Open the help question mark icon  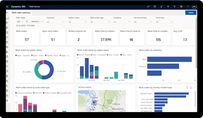pos(188,6)
